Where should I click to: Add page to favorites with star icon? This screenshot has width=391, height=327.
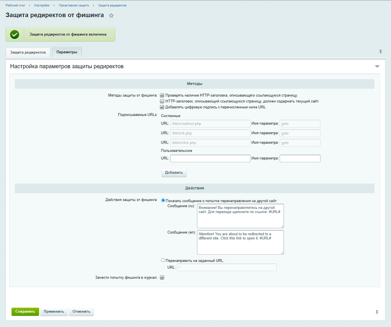click(x=111, y=15)
